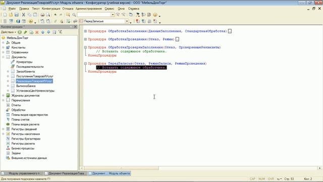
Task: Click the Стр: 53 status bar entry
Action: [x=289, y=179]
